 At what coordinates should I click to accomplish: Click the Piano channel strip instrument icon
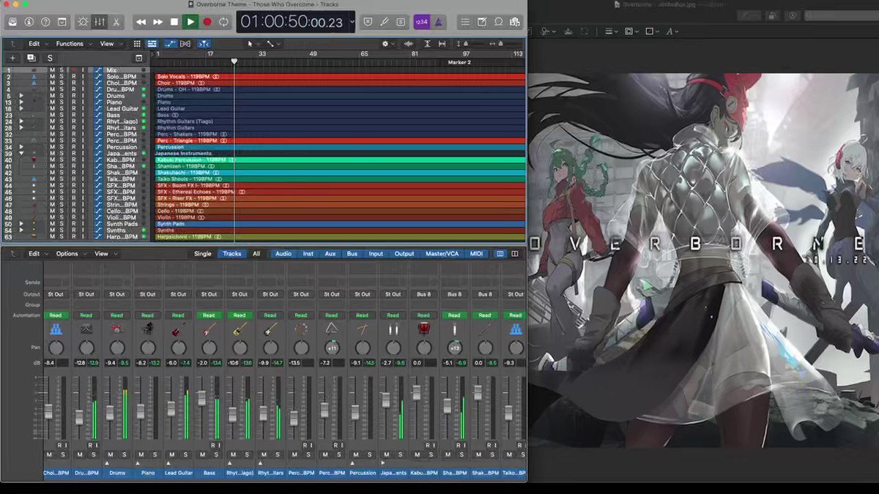point(148,329)
